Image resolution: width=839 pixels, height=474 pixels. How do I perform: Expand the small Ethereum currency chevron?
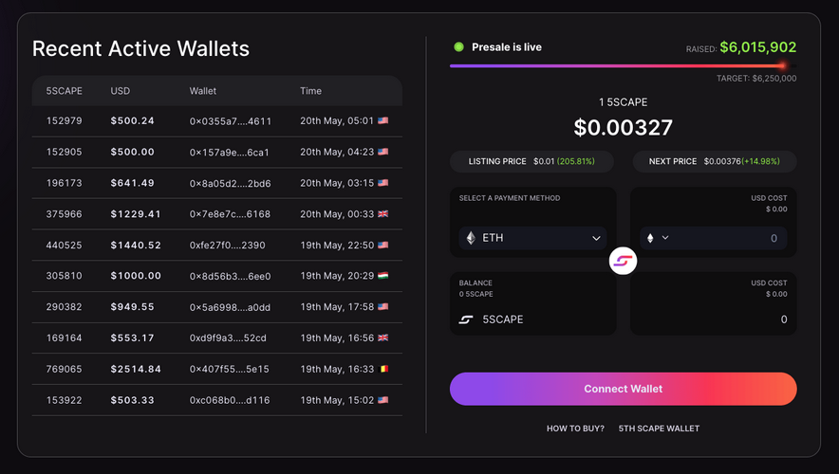[665, 238]
